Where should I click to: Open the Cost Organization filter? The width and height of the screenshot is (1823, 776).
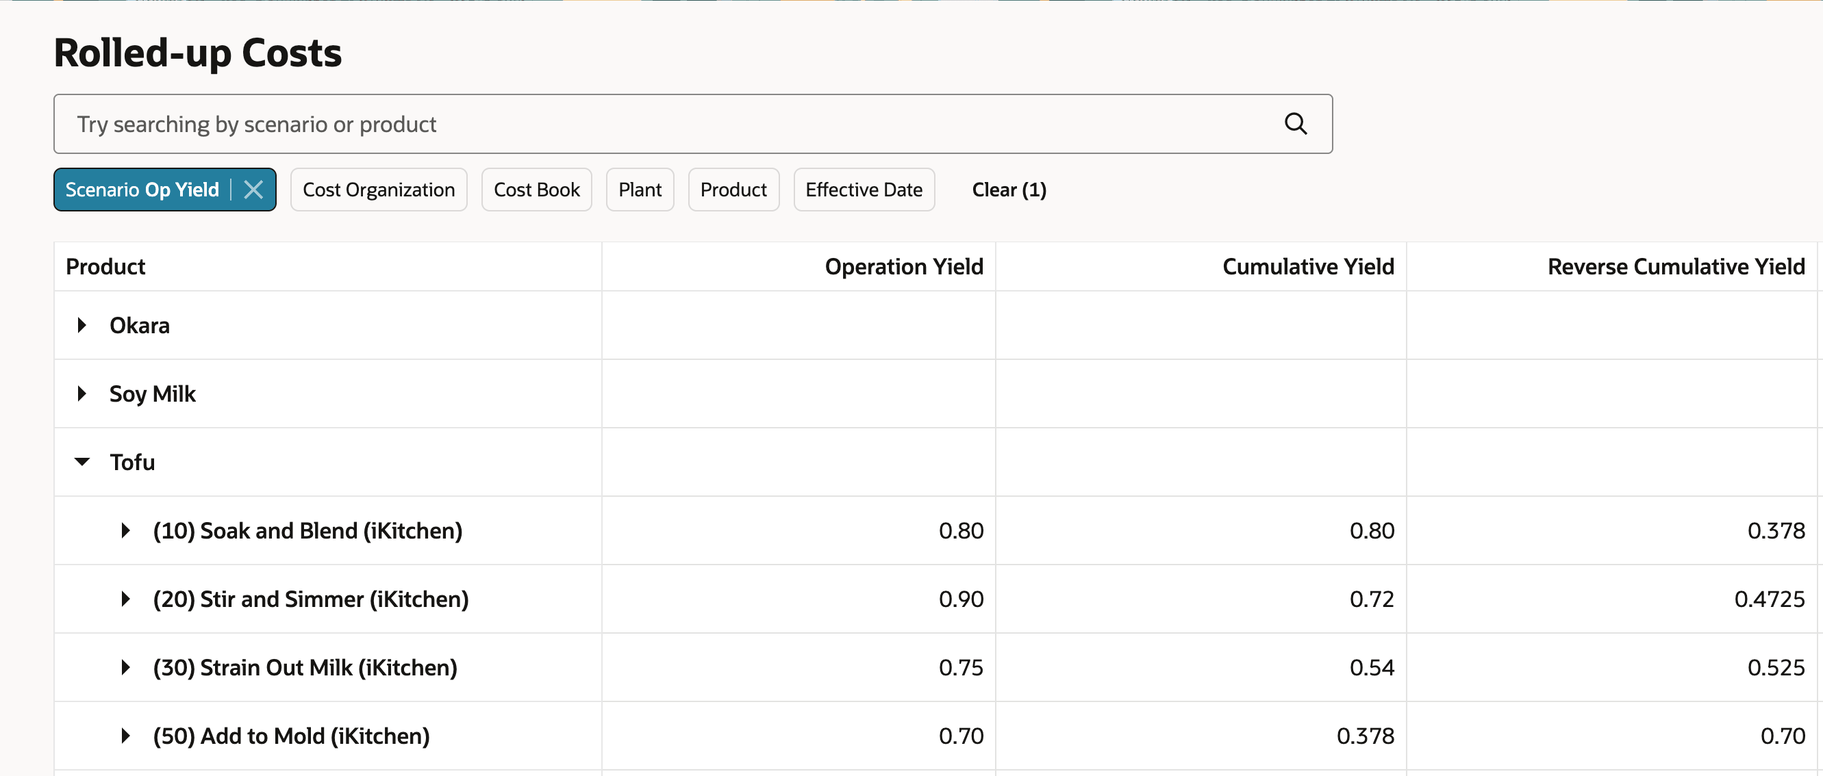pos(379,190)
